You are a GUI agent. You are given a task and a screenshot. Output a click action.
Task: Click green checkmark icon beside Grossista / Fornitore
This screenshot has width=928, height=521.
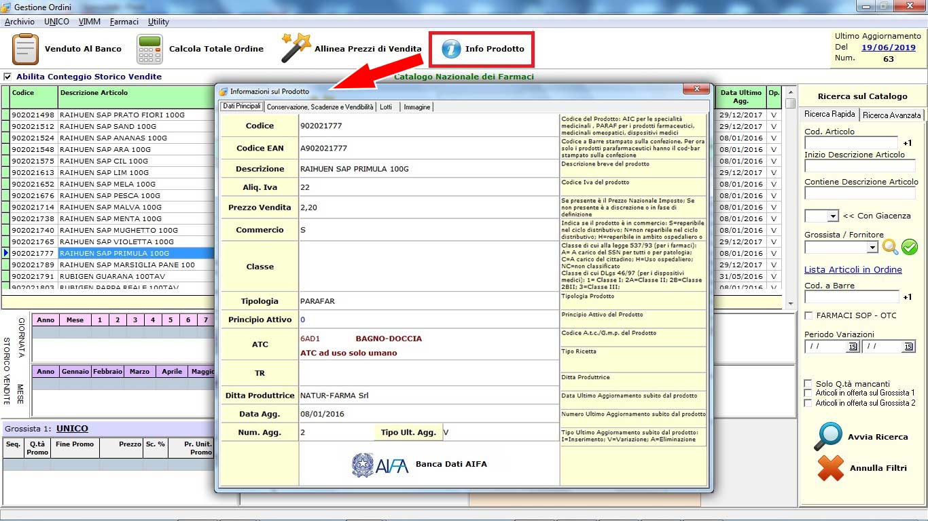(910, 248)
